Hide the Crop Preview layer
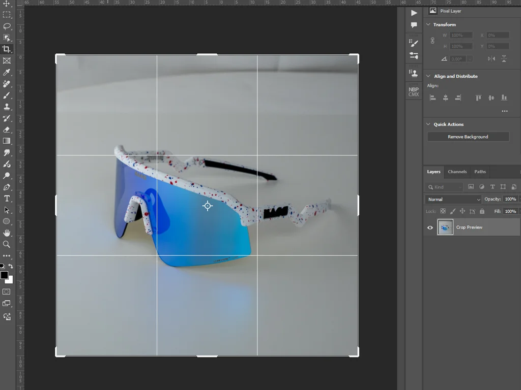 [x=430, y=227]
